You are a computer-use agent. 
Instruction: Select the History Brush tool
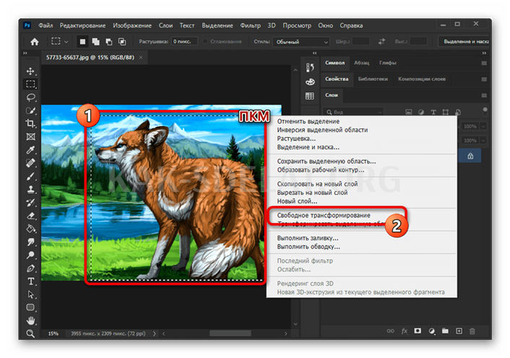point(30,203)
